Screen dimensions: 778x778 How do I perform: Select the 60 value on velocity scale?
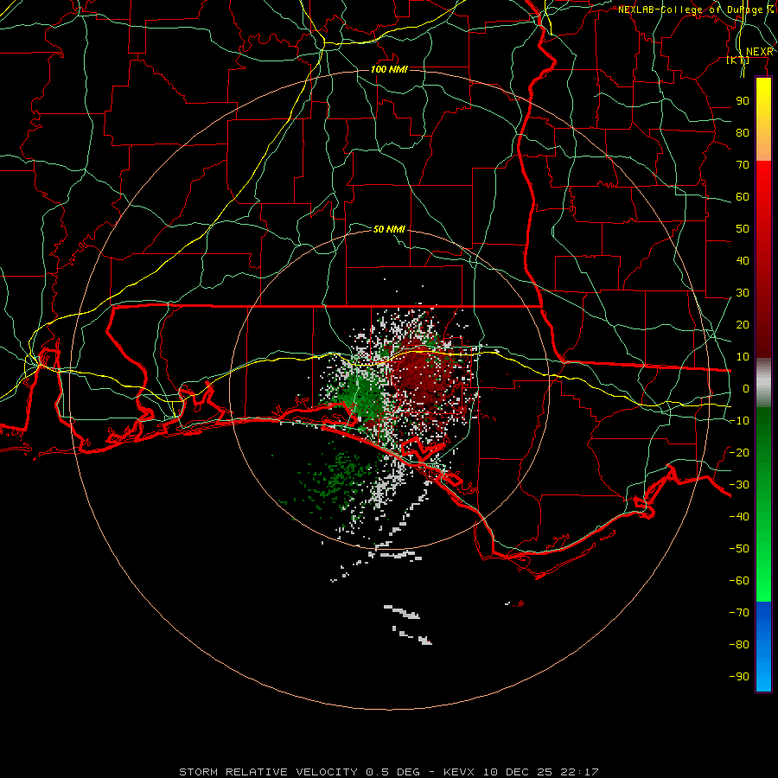[x=743, y=196]
